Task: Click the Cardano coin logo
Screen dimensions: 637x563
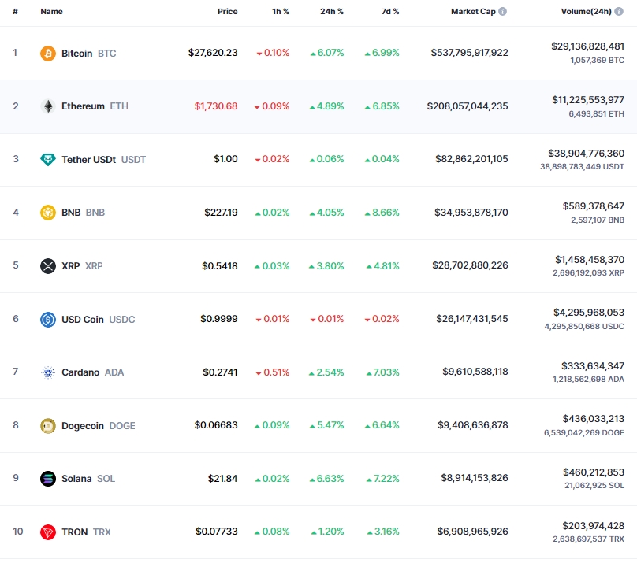Action: pos(48,372)
